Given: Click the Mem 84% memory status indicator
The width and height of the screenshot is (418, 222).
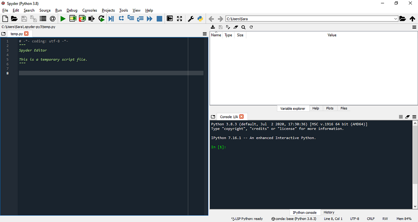Looking at the screenshot, I should 404,218.
